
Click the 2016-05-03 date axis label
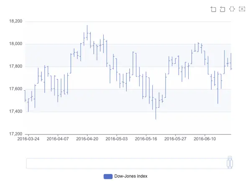click(x=117, y=139)
